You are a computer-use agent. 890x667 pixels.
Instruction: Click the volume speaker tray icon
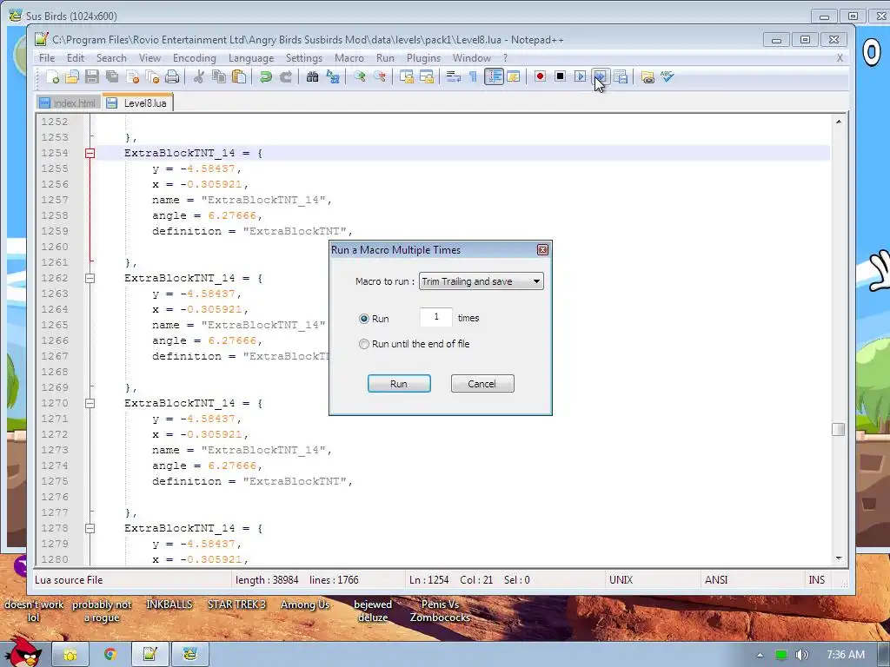click(x=801, y=655)
